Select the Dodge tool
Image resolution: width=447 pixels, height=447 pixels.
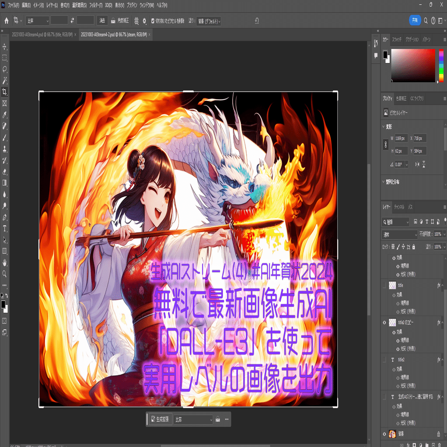click(4, 206)
